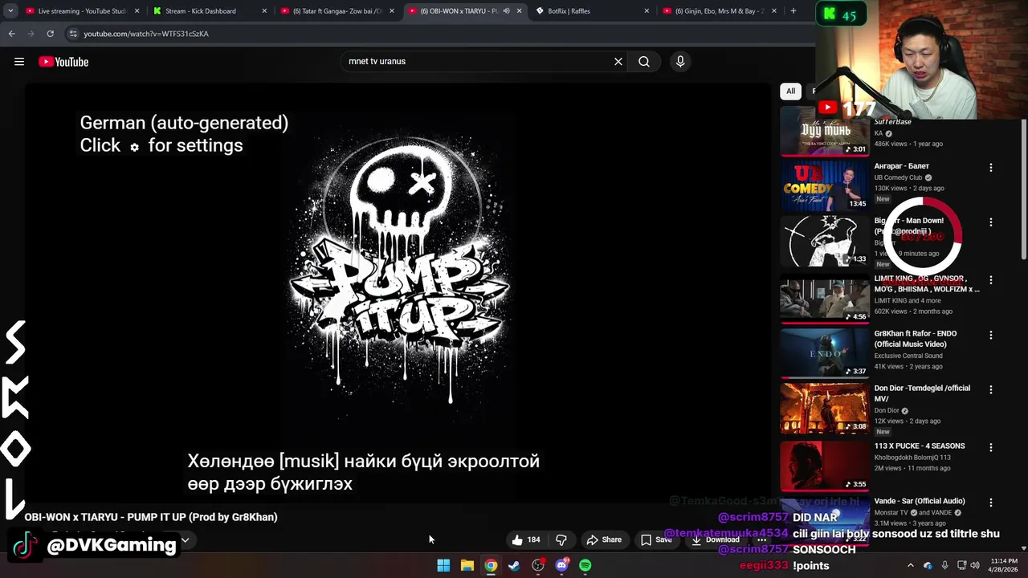Open Spotify from the taskbar
Viewport: 1028px width, 578px height.
pyautogui.click(x=585, y=565)
